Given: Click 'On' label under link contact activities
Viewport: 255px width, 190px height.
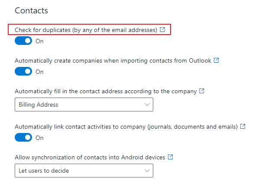Looking at the screenshot, I should coord(39,138).
